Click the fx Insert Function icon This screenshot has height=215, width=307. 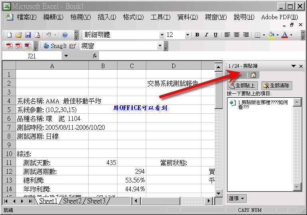95,56
